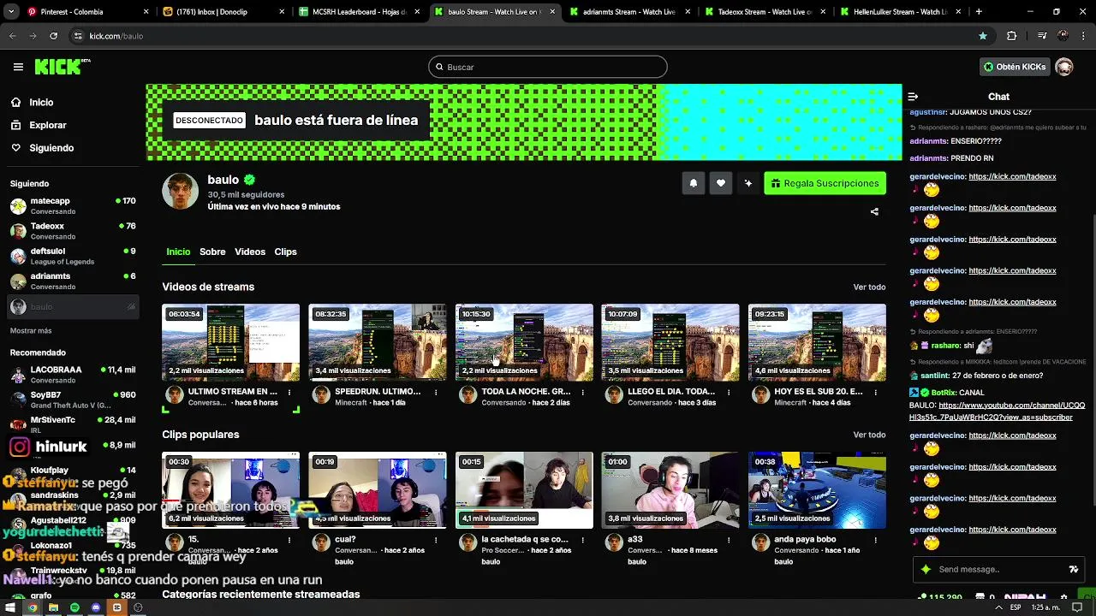This screenshot has width=1096, height=616.
Task: Click Mostrar más in sidebar
Action: click(x=31, y=331)
